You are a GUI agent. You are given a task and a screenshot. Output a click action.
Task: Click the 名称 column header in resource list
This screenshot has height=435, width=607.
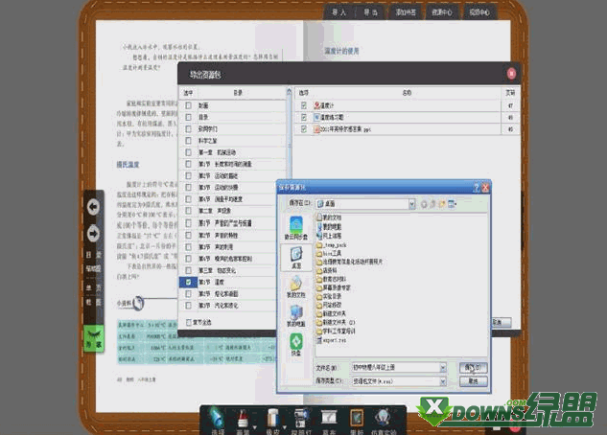(x=407, y=93)
